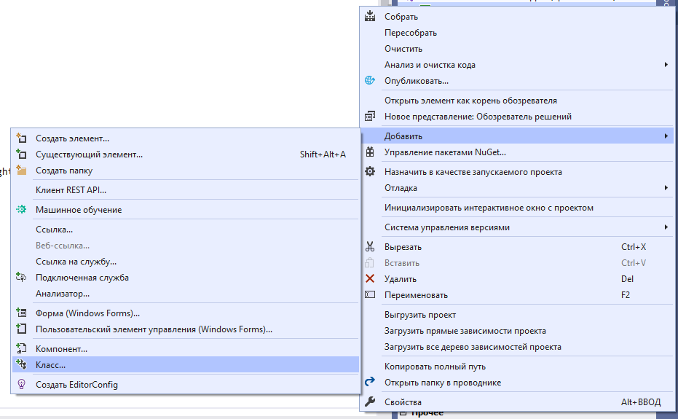Click Выгрузить проект option

pos(420,315)
